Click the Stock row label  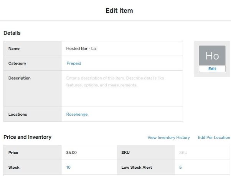(14, 168)
